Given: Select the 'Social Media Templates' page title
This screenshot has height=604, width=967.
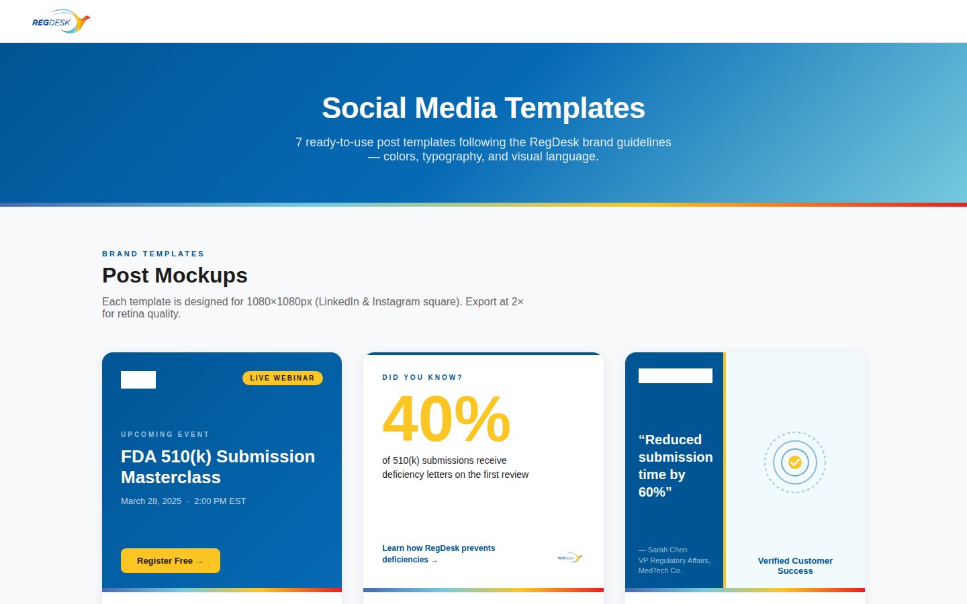Looking at the screenshot, I should pos(483,108).
